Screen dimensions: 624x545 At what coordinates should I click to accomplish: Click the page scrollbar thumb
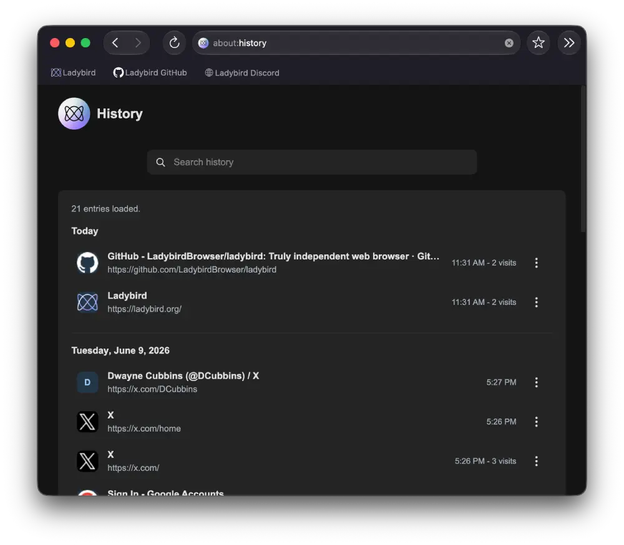pyautogui.click(x=583, y=159)
